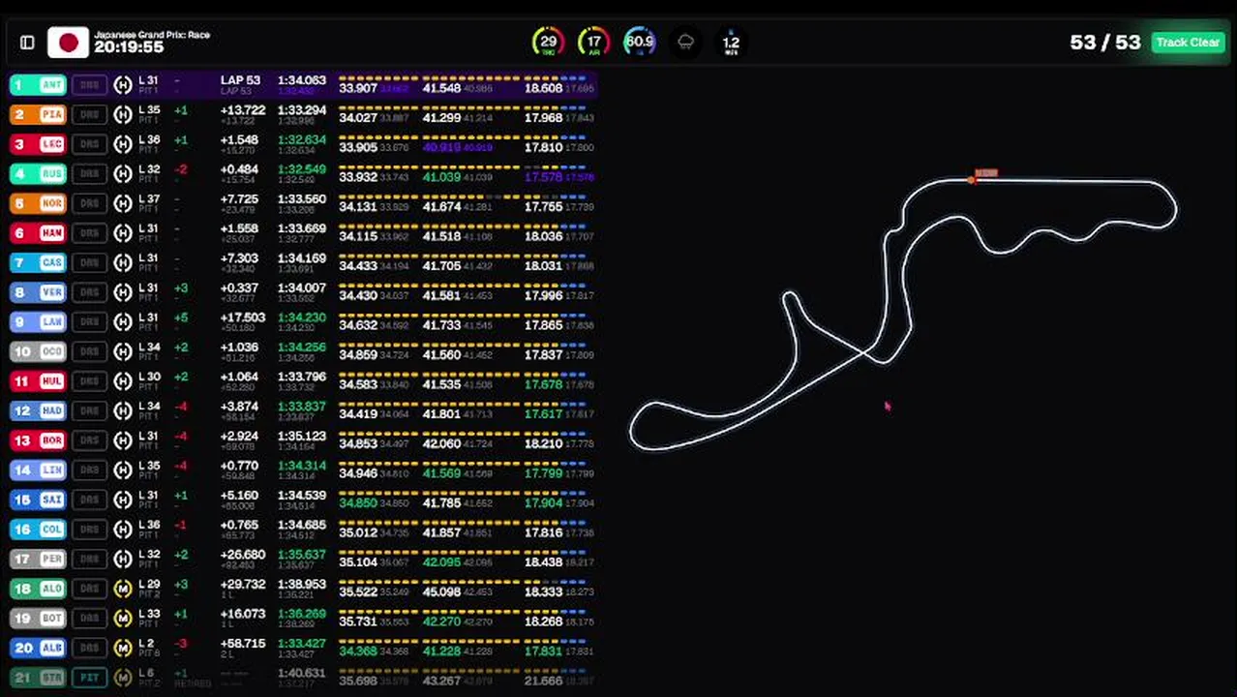The width and height of the screenshot is (1237, 697).
Task: Click the mini sector bars in NOR row
Action: tap(463, 196)
